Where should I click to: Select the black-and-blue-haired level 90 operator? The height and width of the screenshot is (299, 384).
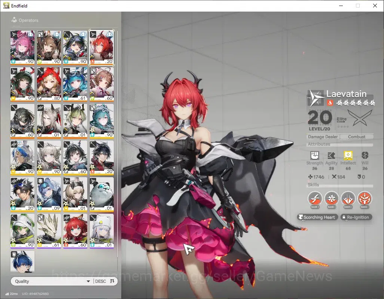[x=75, y=47]
